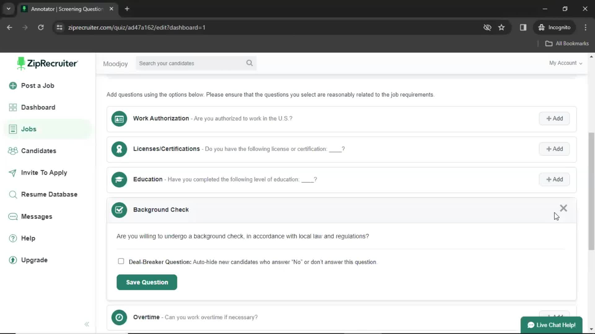Expand Moodjoy company name selector
The width and height of the screenshot is (595, 334).
tap(115, 63)
